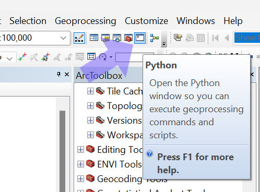Screen dimensions: 260x192
Task: Click the left panel vertical scrollbar thumb
Action: 62,151
